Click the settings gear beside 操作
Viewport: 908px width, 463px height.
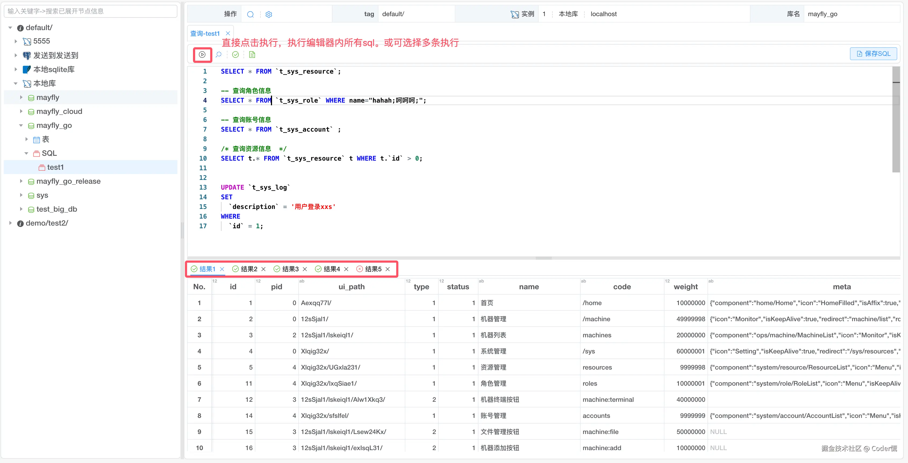point(269,15)
